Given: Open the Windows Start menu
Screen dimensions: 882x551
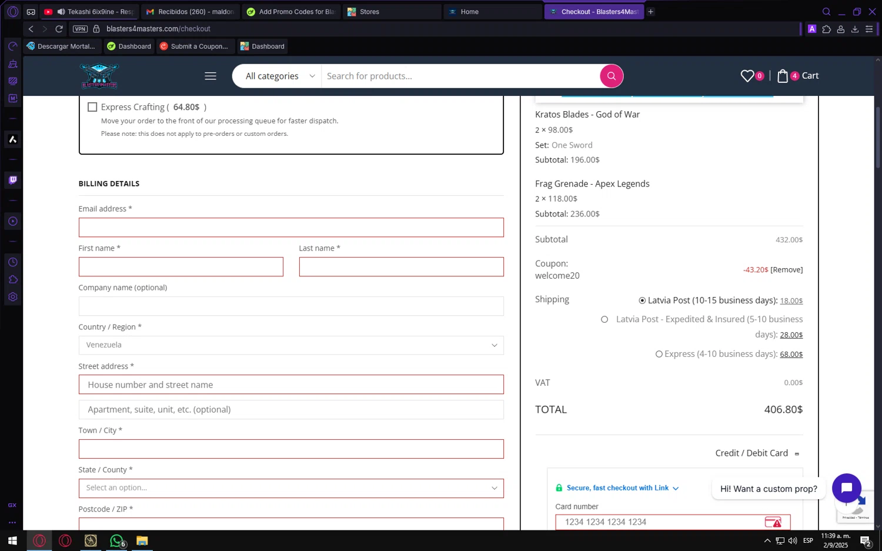Looking at the screenshot, I should [x=12, y=540].
